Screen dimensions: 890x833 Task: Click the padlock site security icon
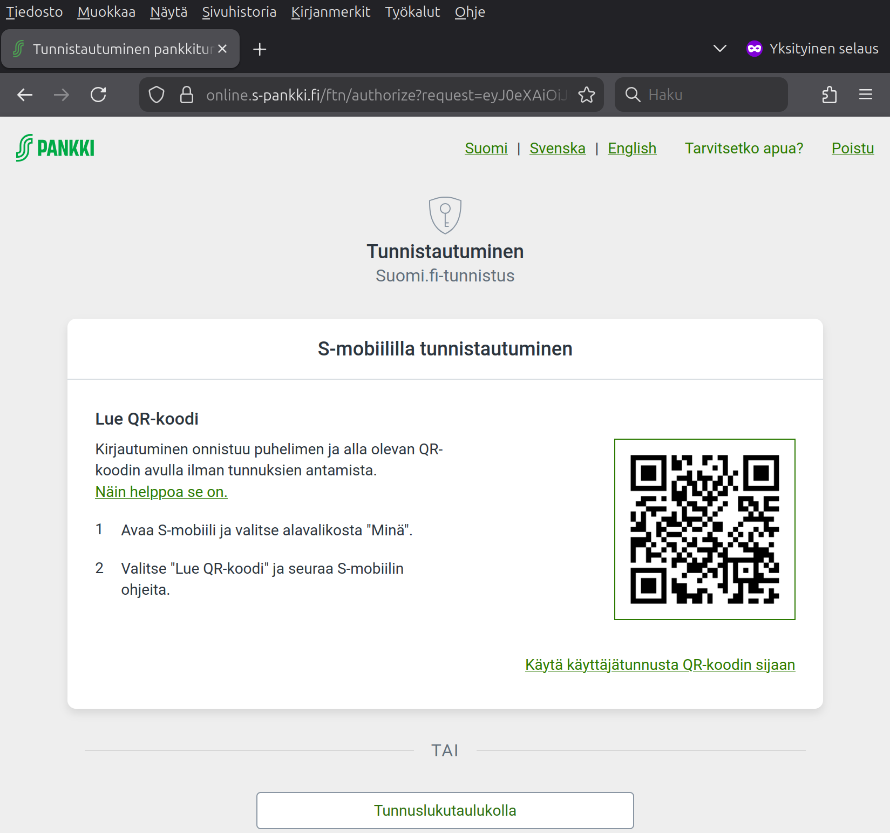pyautogui.click(x=187, y=95)
